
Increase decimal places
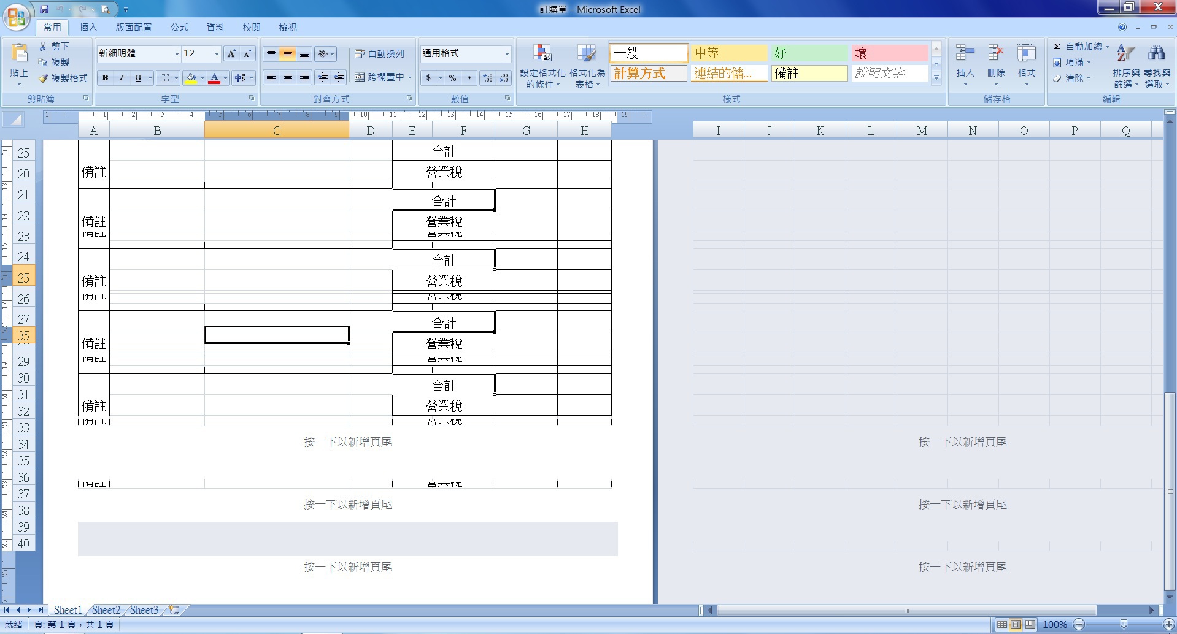pos(488,78)
